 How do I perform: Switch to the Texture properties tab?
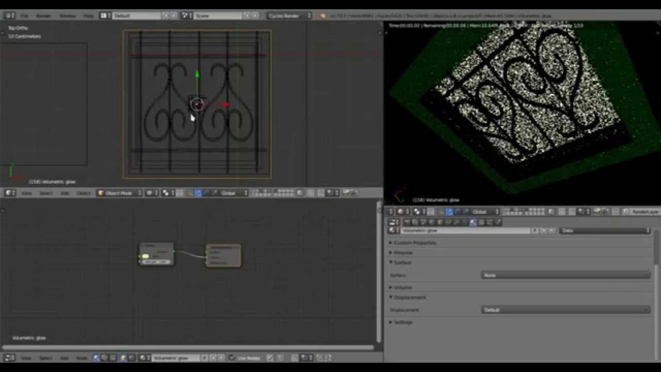coord(481,222)
